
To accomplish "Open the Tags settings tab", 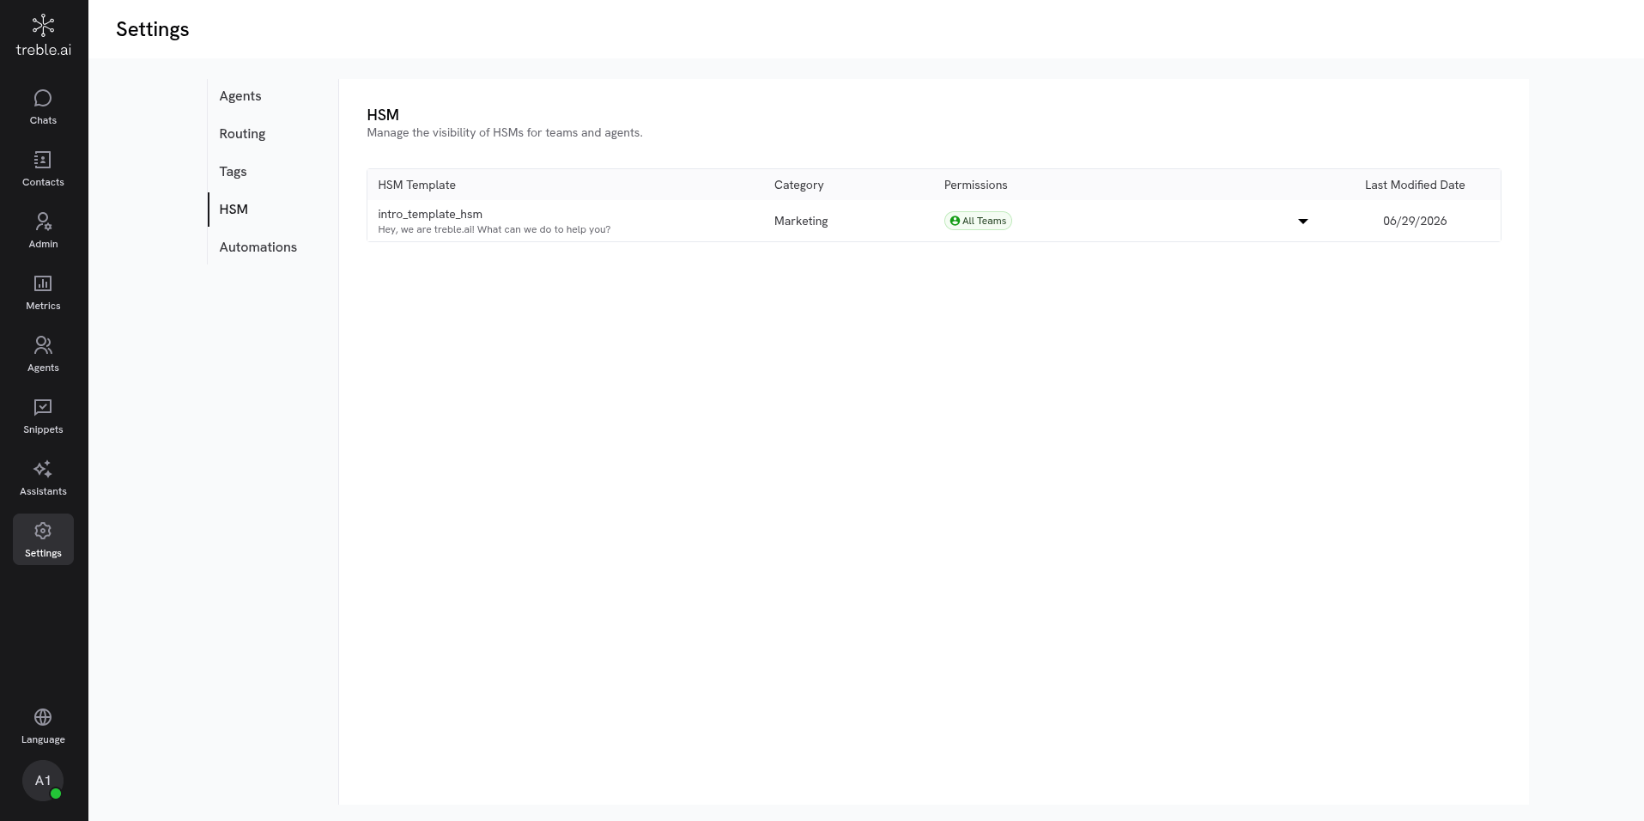I will [233, 172].
